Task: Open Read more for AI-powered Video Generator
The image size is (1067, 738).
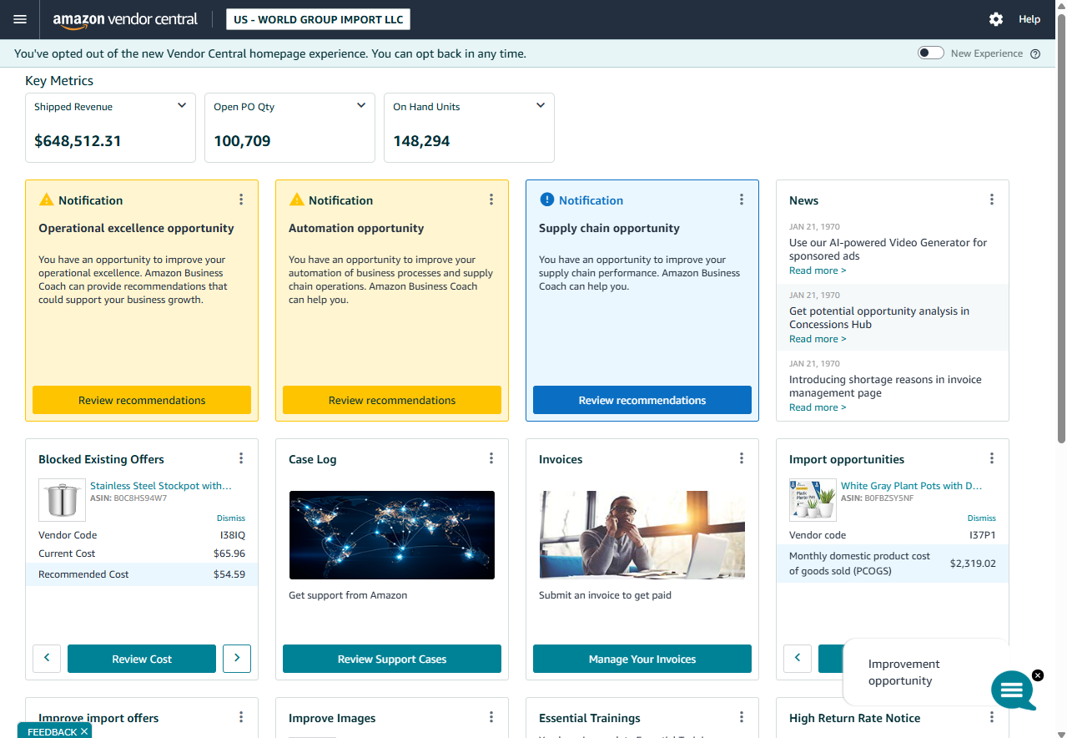Action: click(x=818, y=270)
